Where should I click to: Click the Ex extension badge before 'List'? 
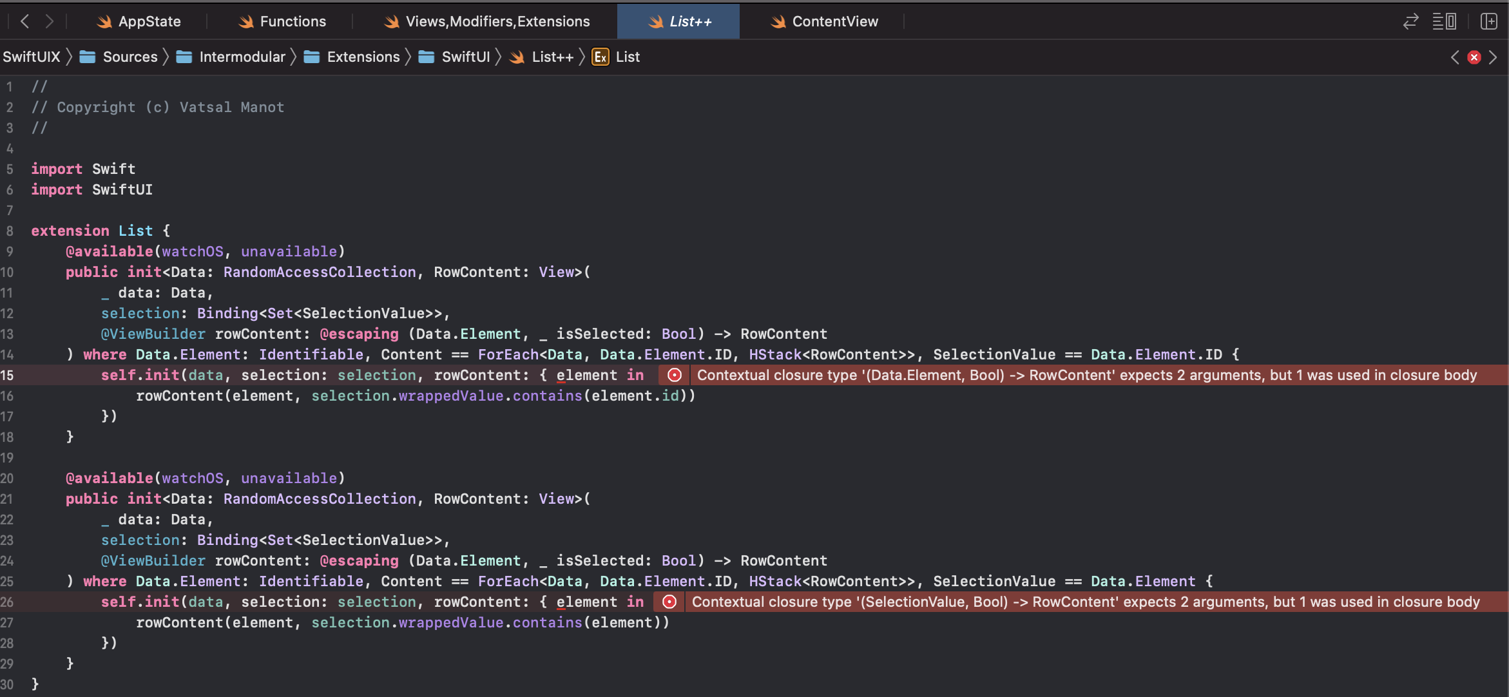pyautogui.click(x=600, y=57)
